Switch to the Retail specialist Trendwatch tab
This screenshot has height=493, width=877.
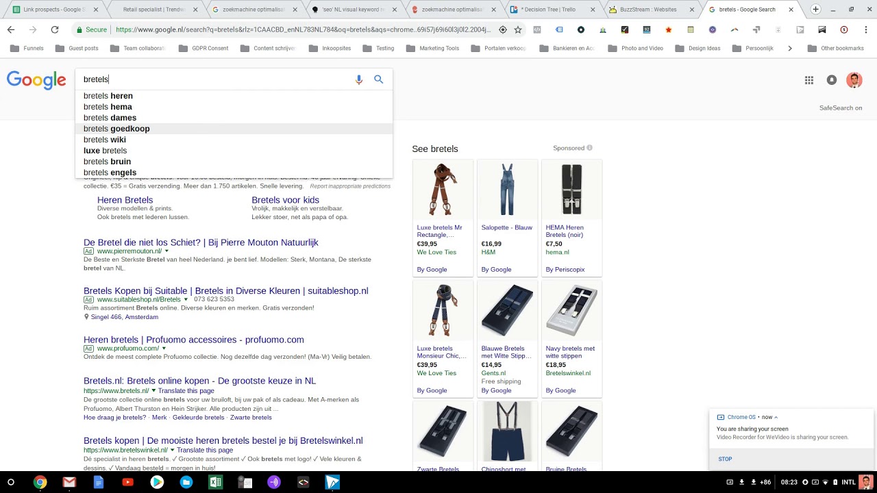156,10
